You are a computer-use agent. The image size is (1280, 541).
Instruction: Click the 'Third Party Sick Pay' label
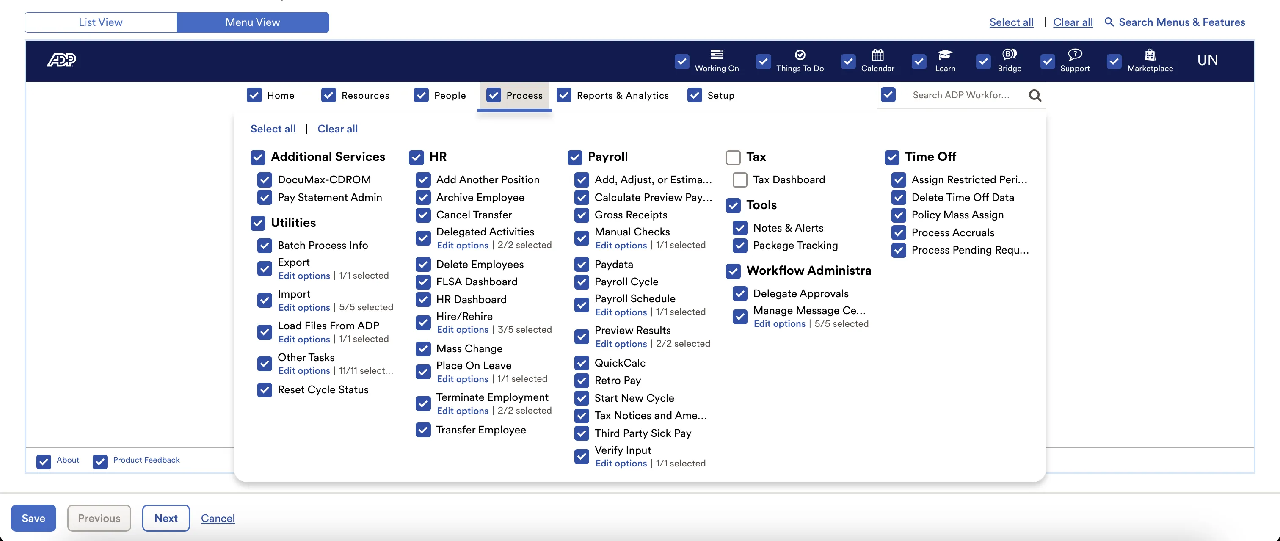coord(643,433)
